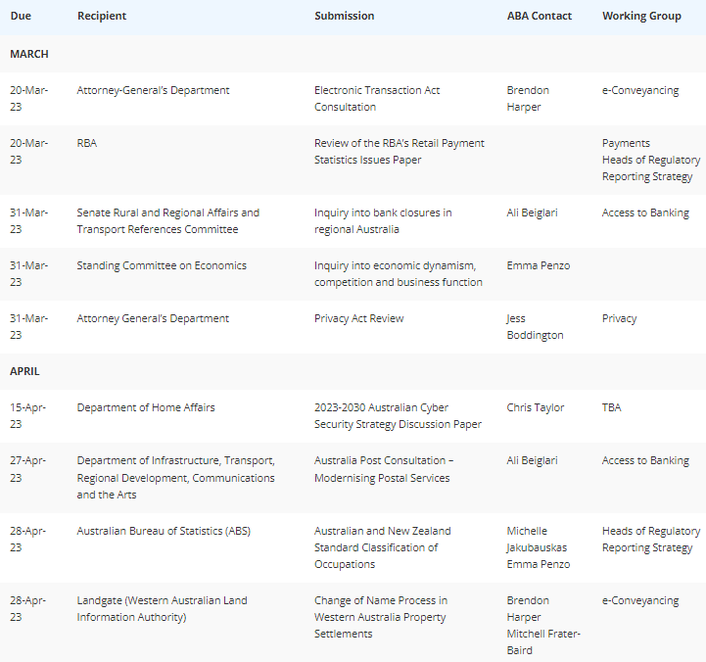Click Electronic Transaction Act Consultation submission
This screenshot has width=706, height=662.
(x=377, y=99)
